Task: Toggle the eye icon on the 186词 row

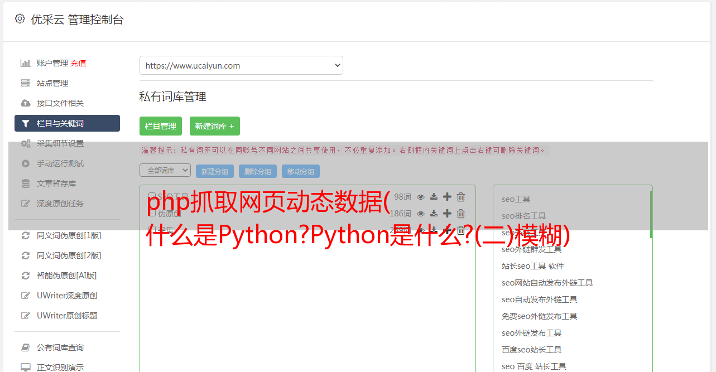Action: click(421, 214)
